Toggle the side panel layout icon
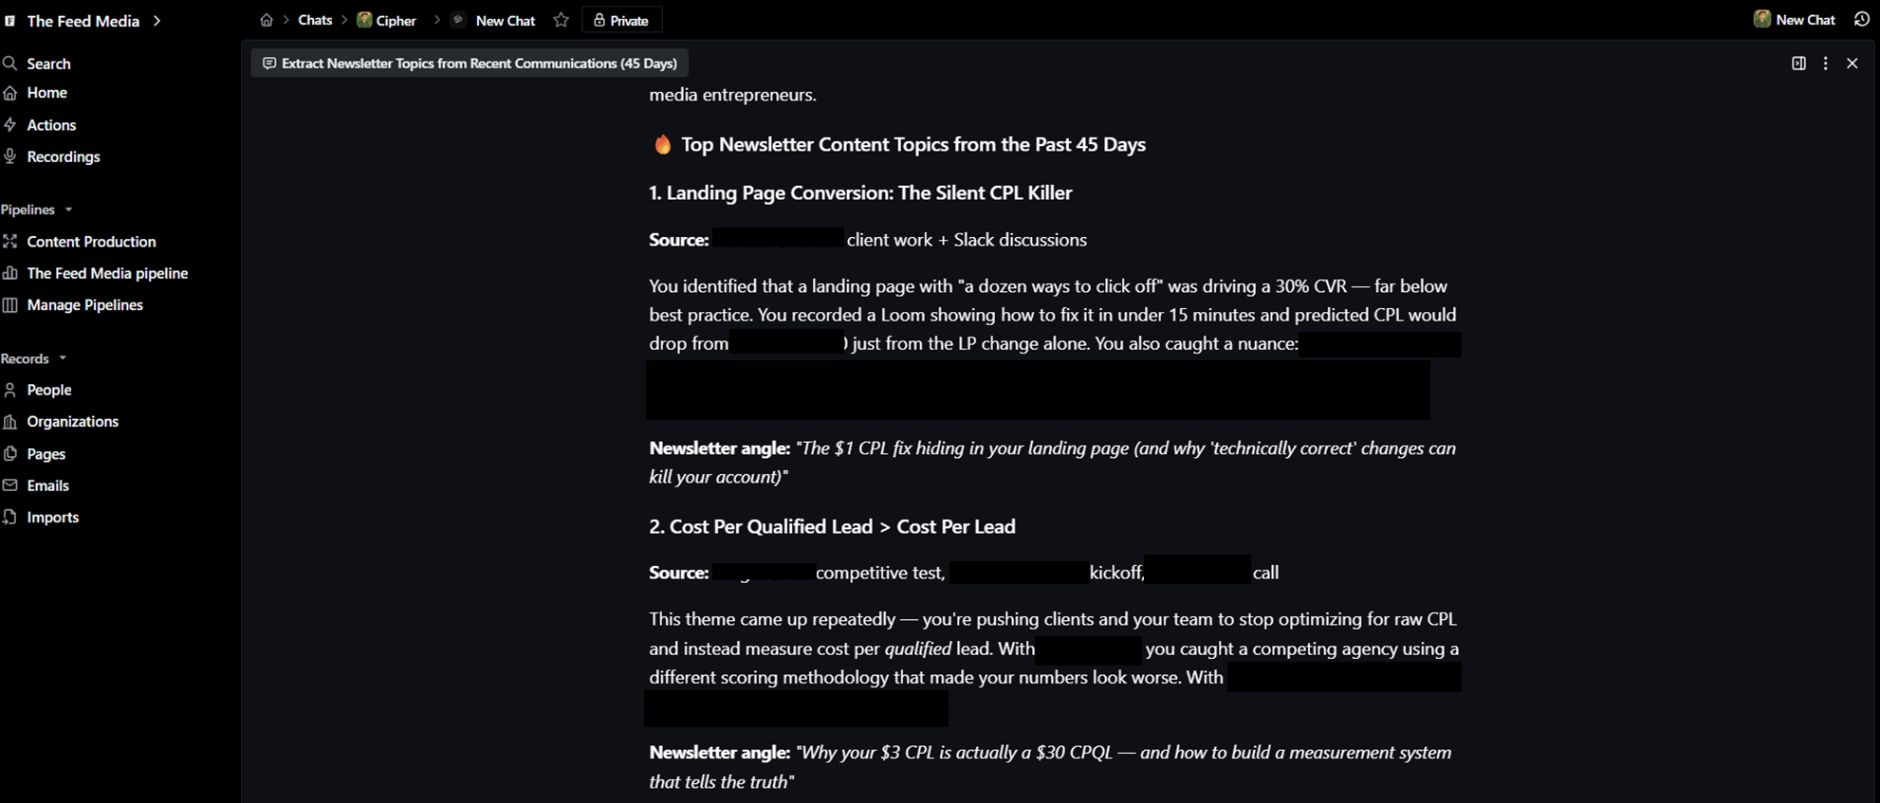The width and height of the screenshot is (1880, 803). 1798,64
